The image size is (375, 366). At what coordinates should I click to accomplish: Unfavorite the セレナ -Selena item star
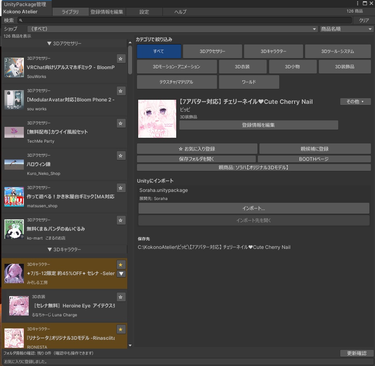pos(121,265)
